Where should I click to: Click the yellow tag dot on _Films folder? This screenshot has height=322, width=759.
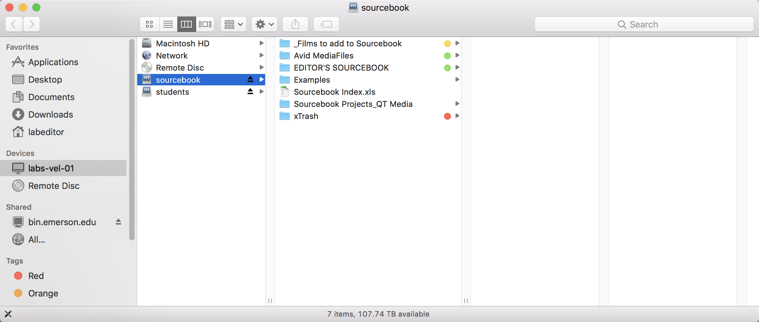447,43
